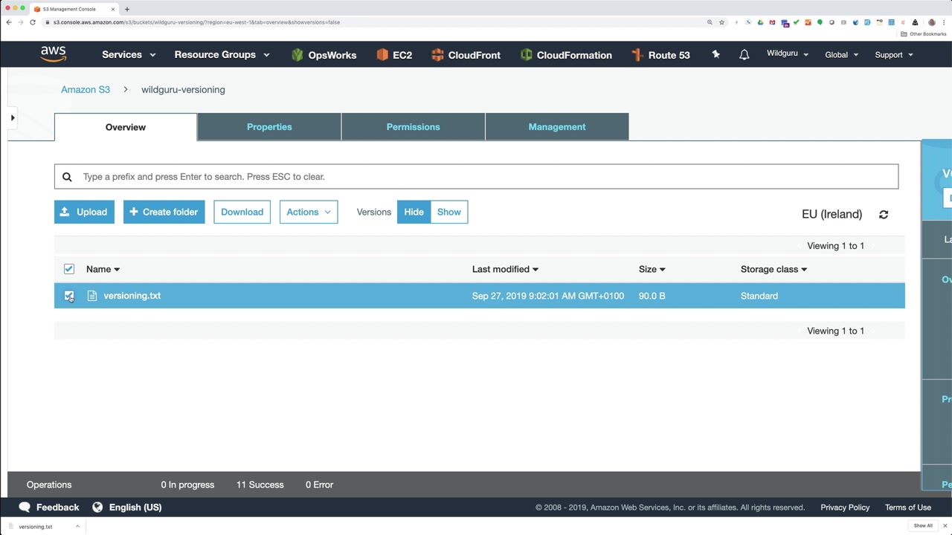Toggle the select-all objects checkbox
The height and width of the screenshot is (535, 952).
pyautogui.click(x=69, y=269)
